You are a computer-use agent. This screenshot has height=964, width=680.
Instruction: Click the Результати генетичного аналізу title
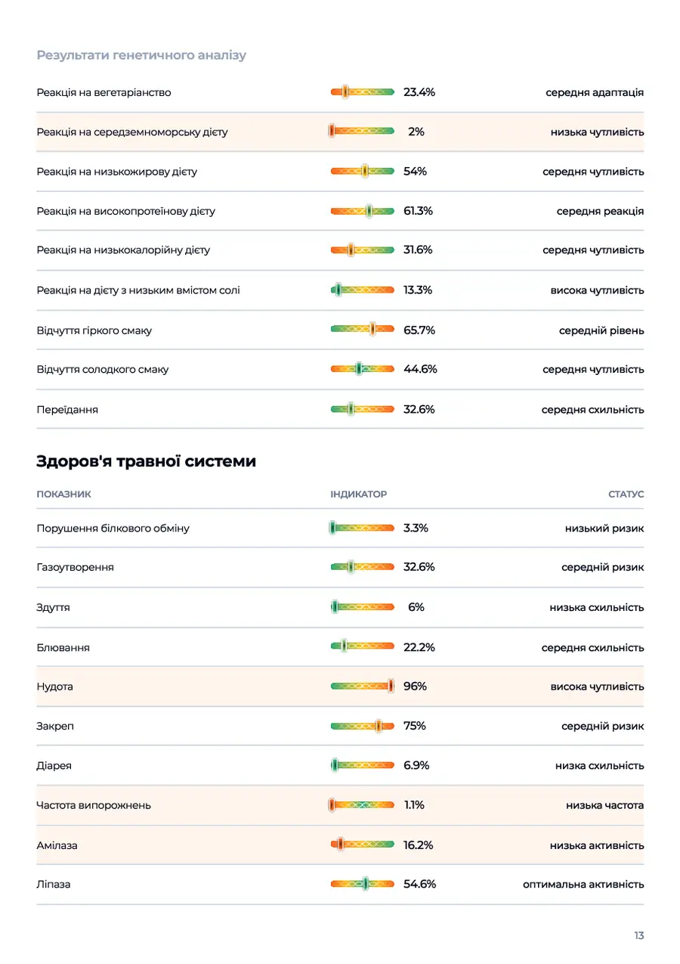[141, 55]
